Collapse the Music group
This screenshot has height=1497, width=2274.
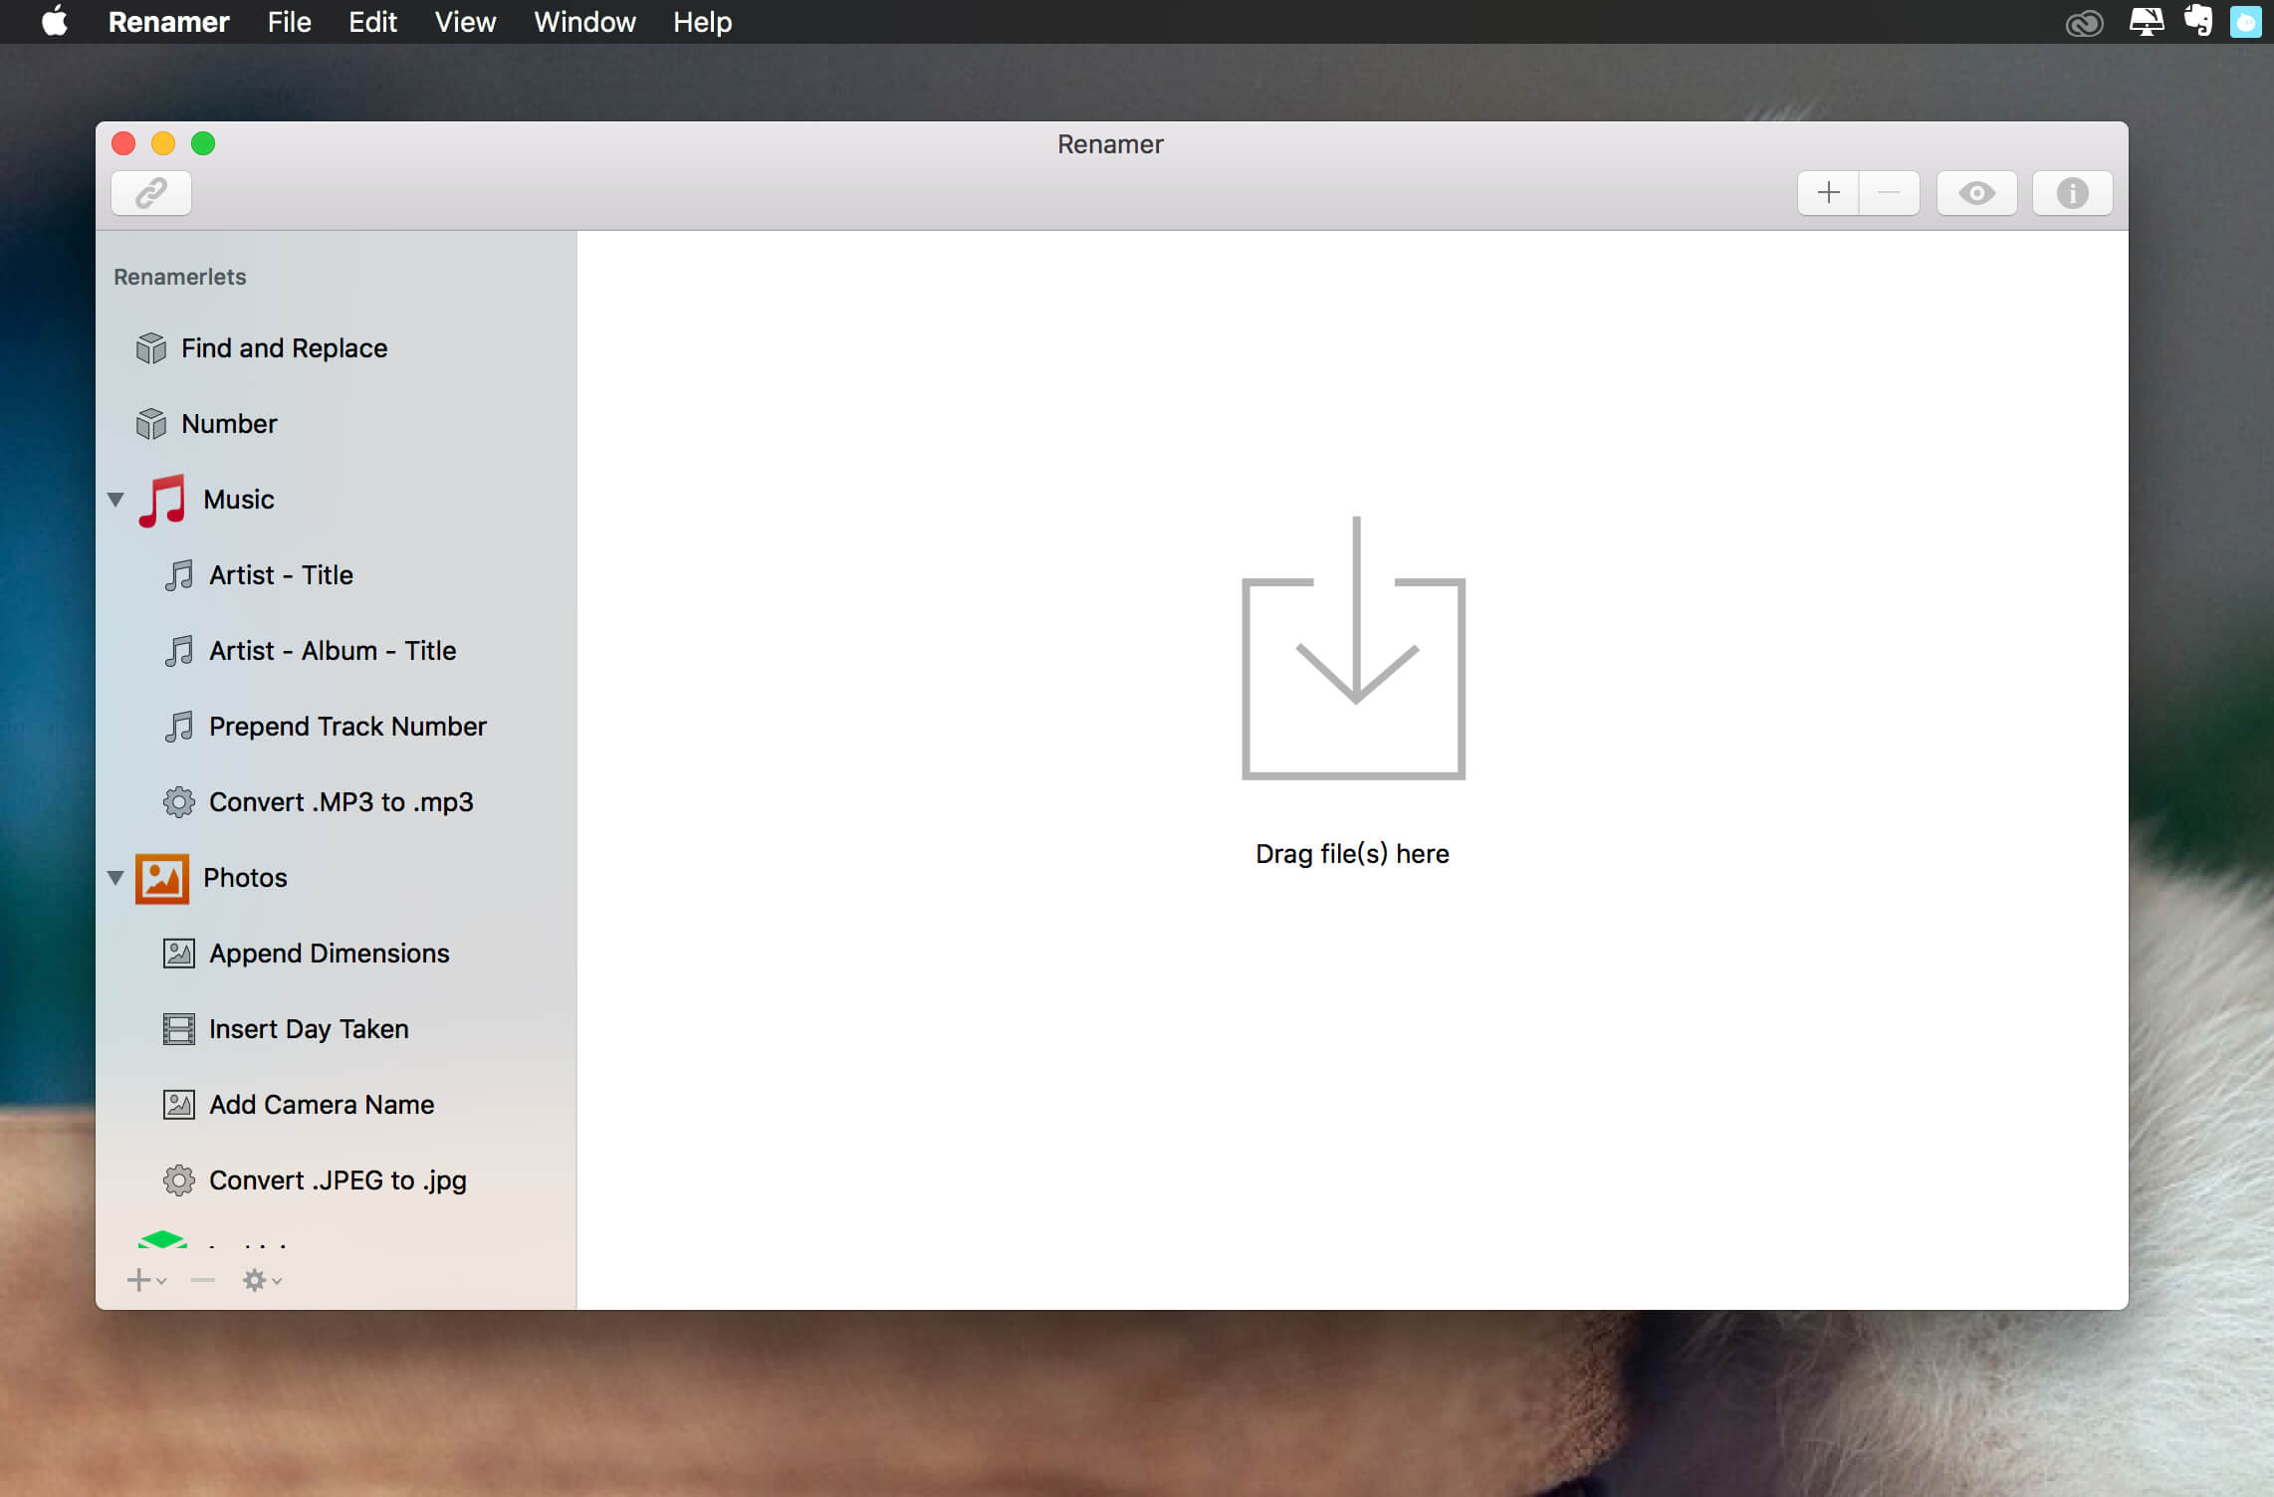(x=115, y=500)
